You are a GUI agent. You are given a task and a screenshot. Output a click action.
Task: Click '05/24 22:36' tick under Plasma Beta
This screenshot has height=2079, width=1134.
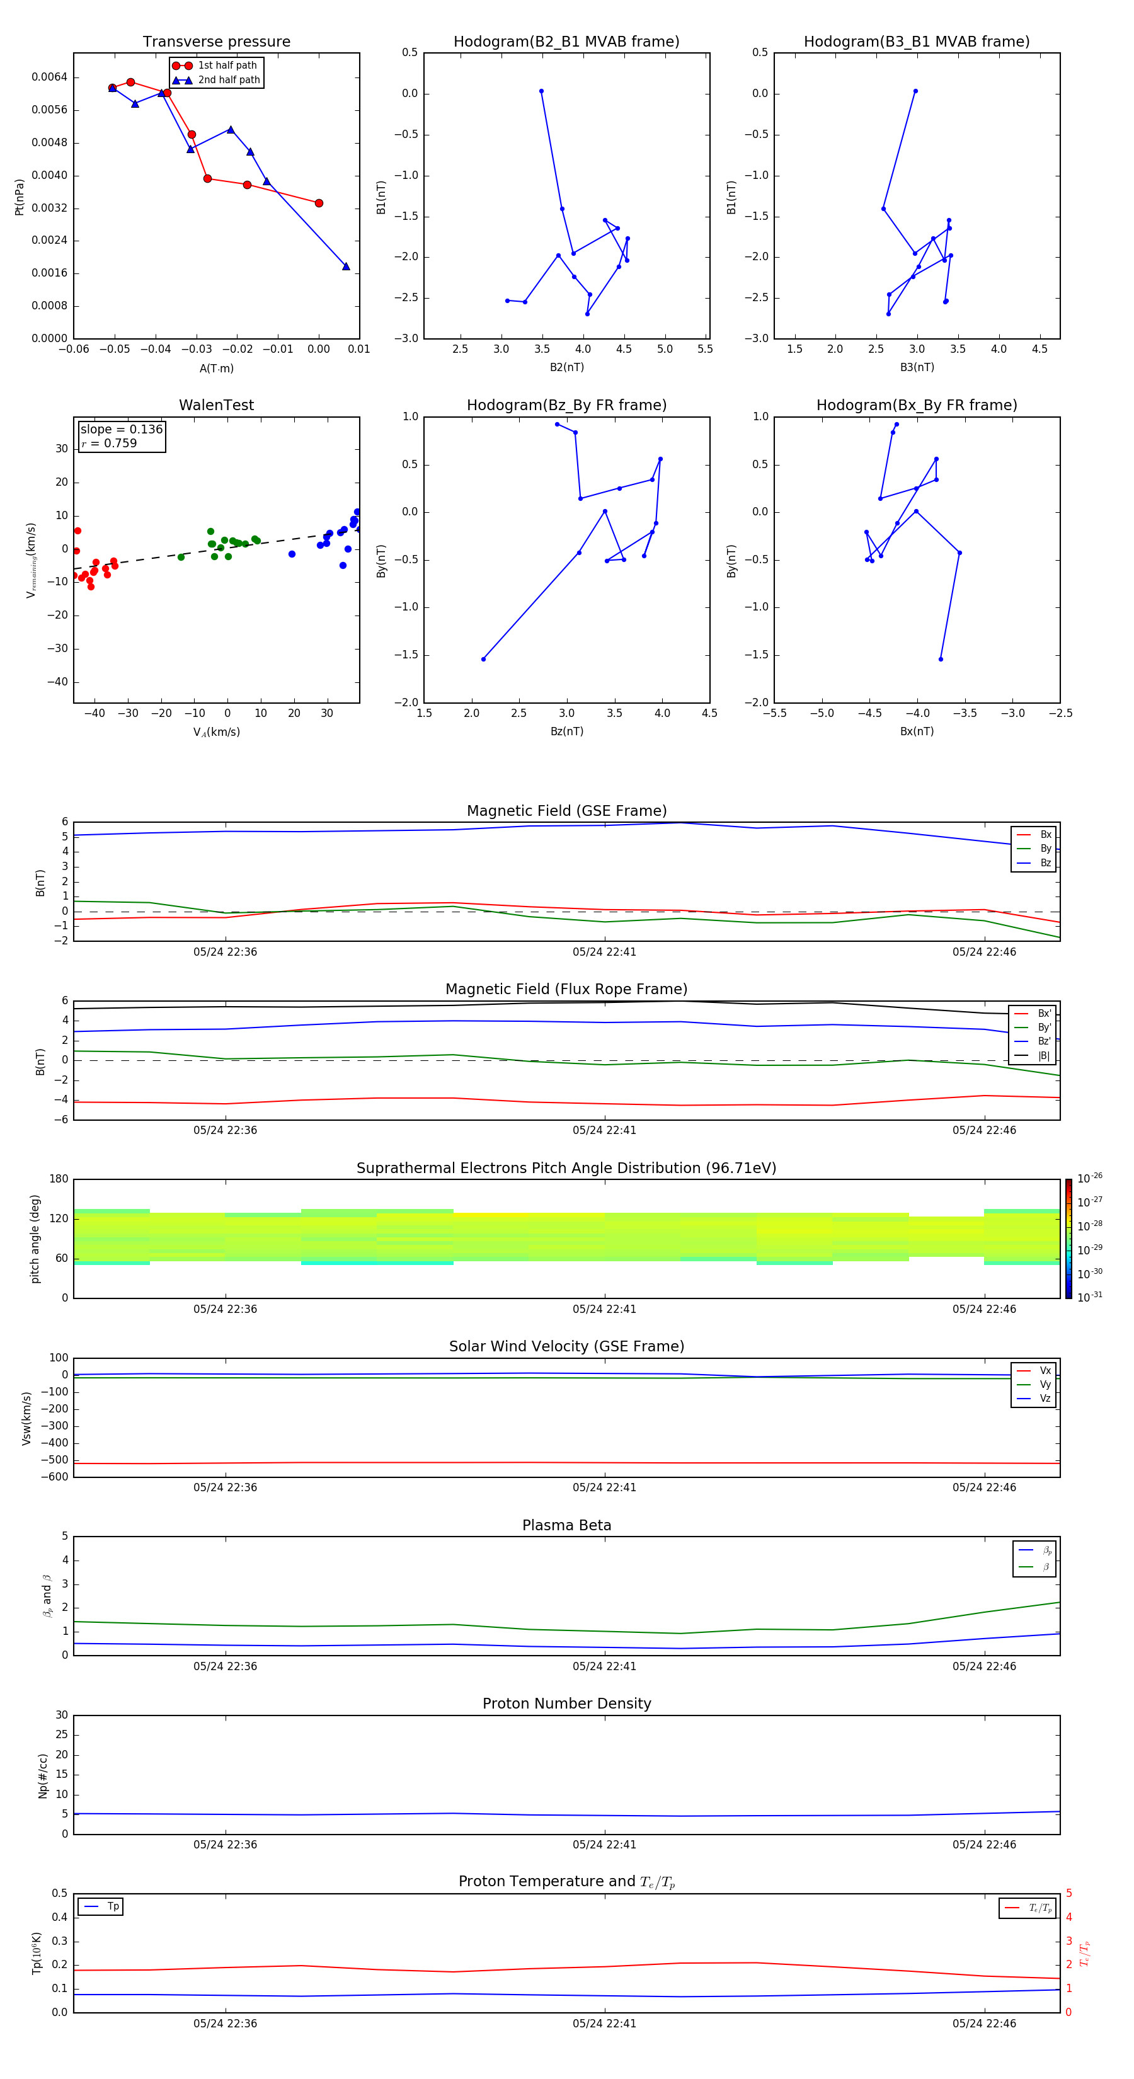(x=225, y=1666)
